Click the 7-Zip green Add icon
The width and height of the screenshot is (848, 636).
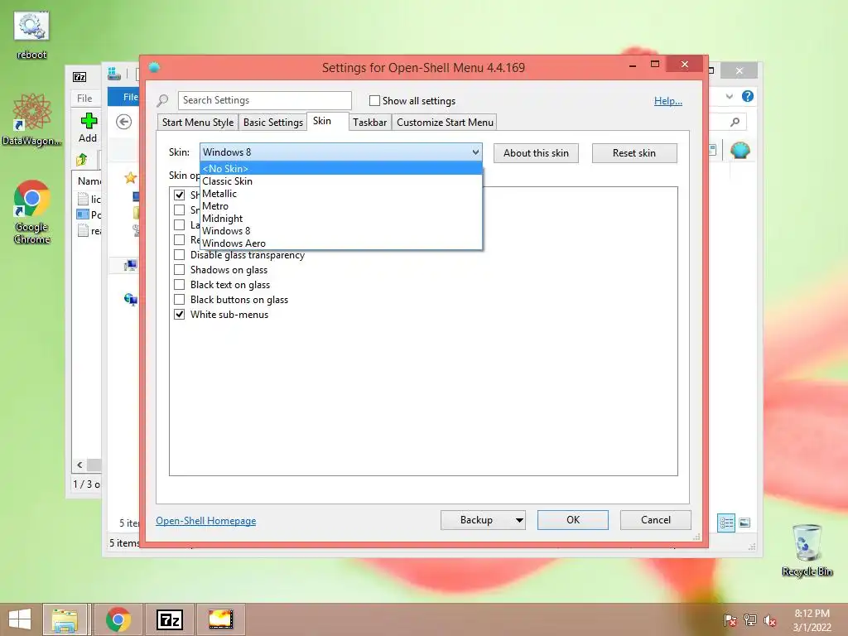coord(88,121)
